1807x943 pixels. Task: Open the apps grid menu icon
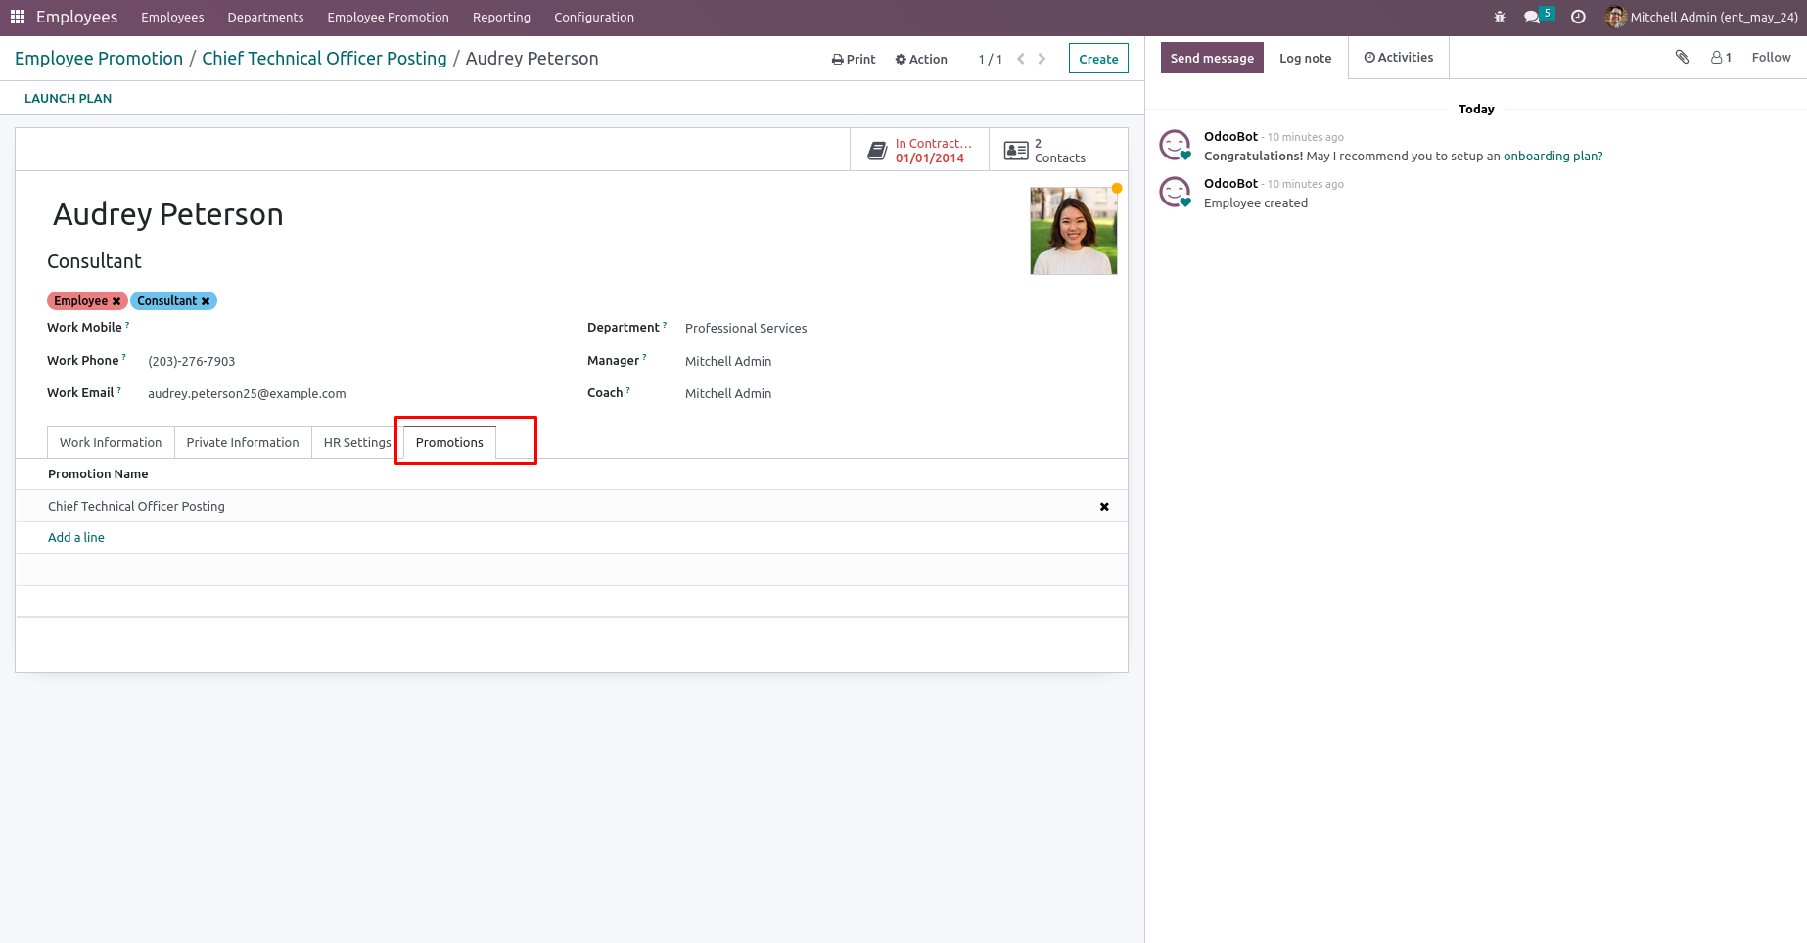click(18, 17)
